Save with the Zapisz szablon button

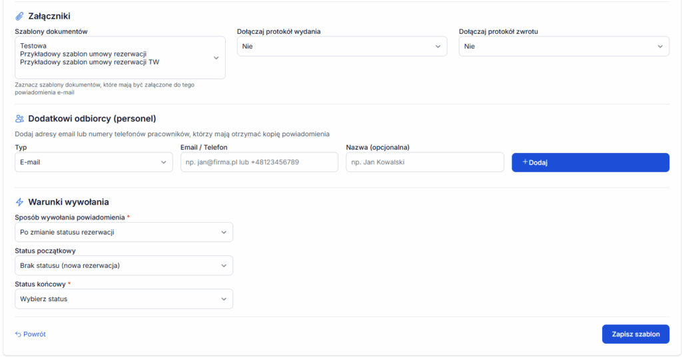[x=635, y=334]
